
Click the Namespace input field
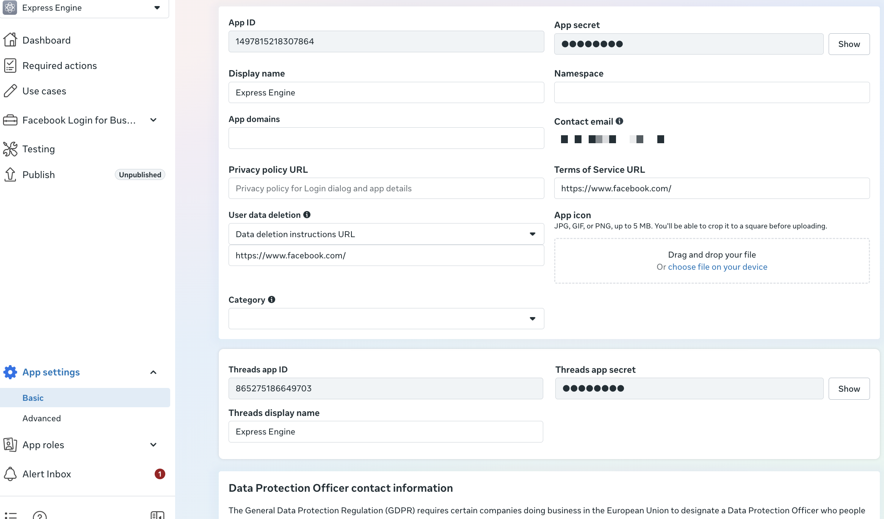(712, 92)
